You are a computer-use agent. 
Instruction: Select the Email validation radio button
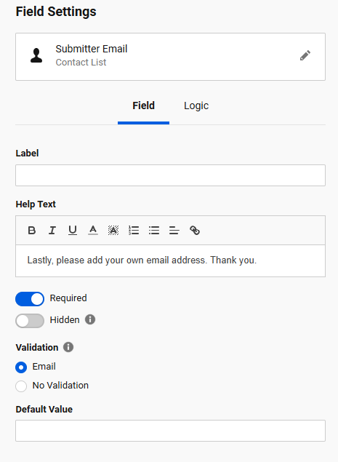tap(21, 367)
